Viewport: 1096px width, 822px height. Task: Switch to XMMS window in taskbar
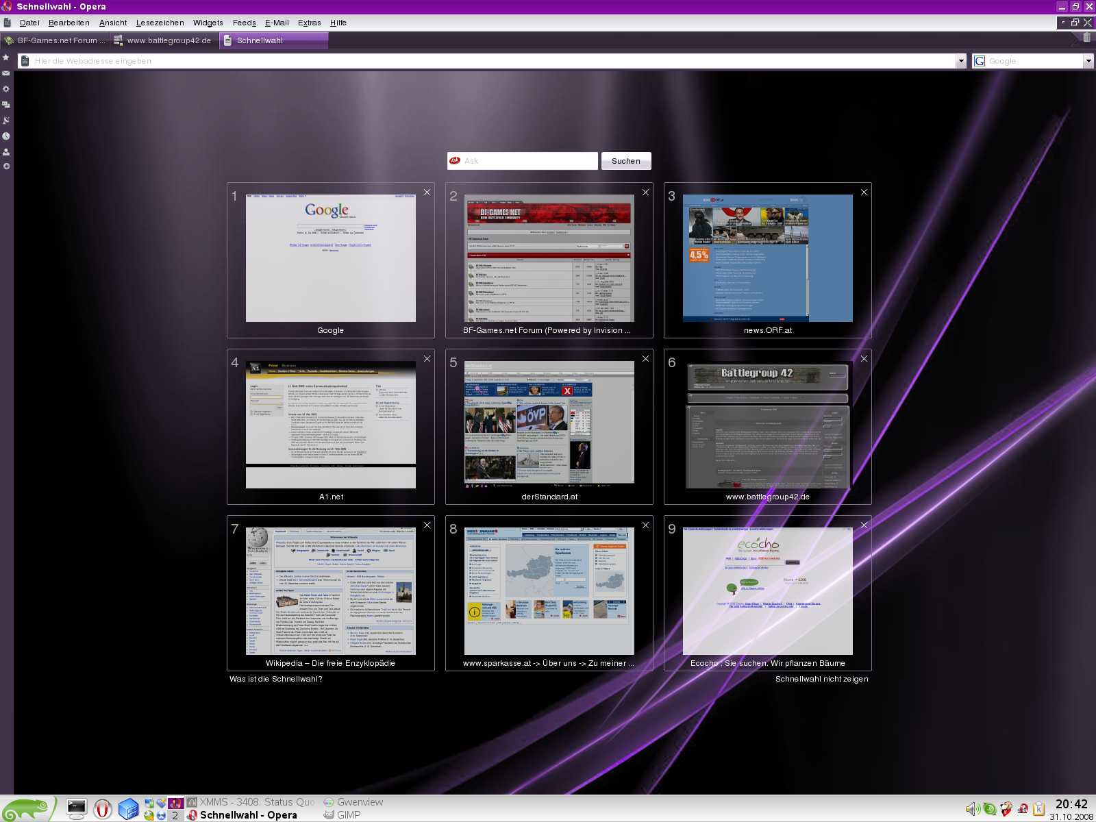(251, 802)
